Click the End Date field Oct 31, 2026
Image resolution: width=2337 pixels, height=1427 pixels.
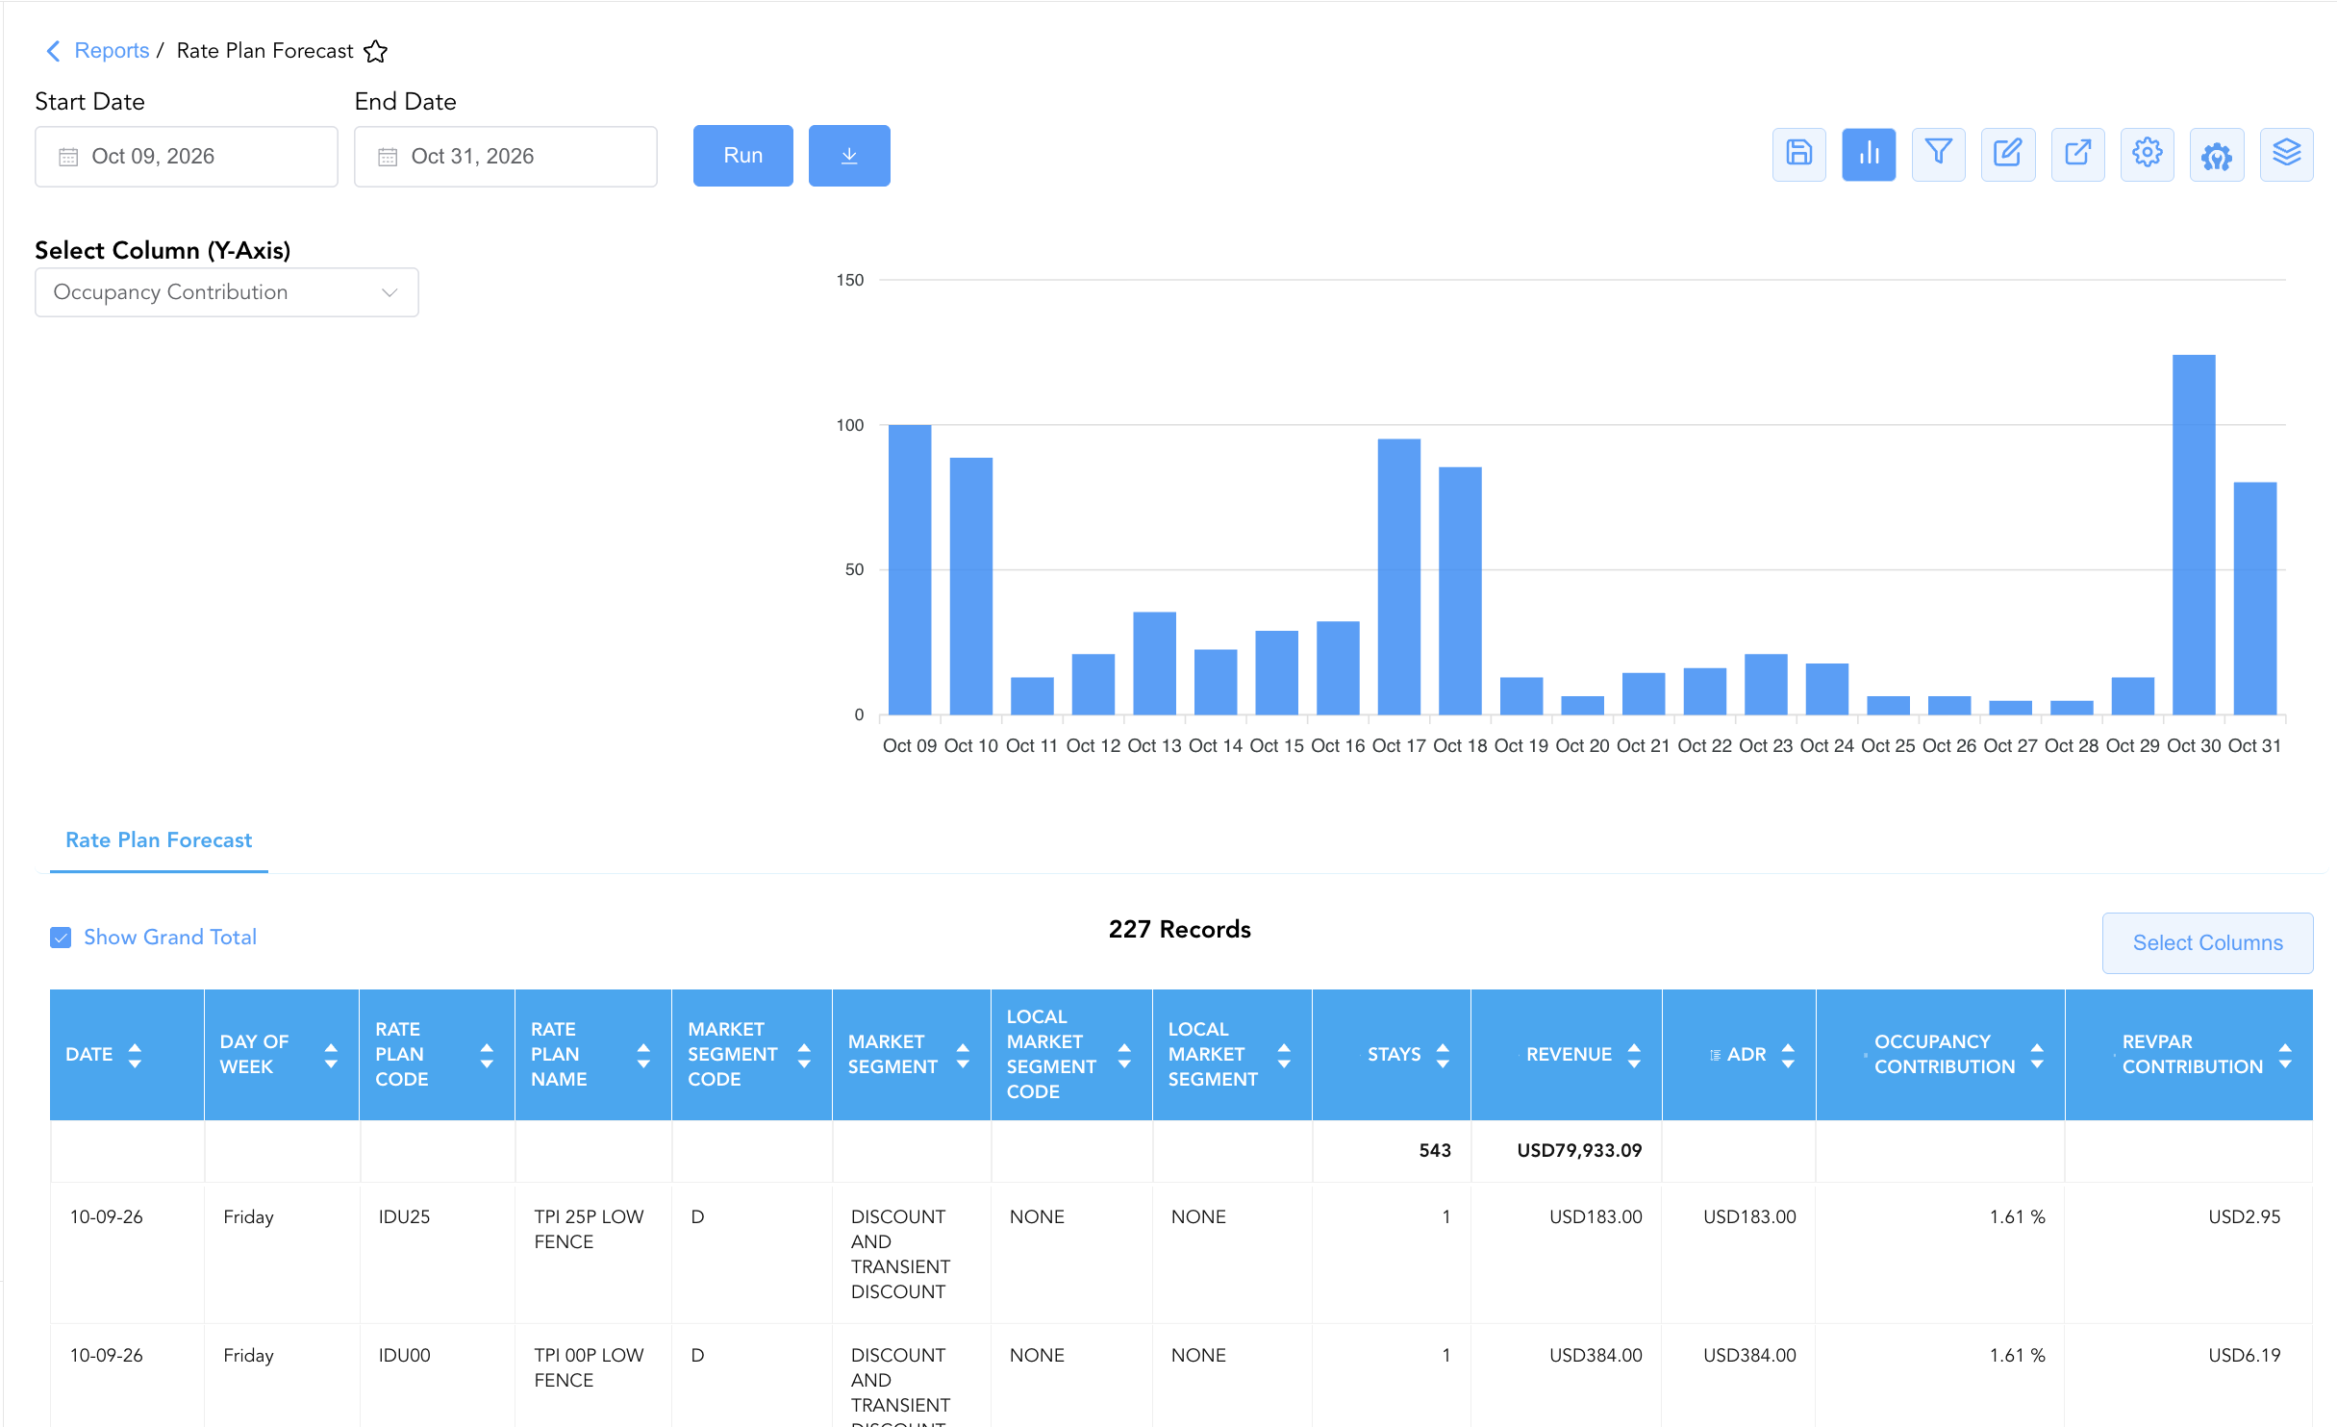[x=506, y=157]
